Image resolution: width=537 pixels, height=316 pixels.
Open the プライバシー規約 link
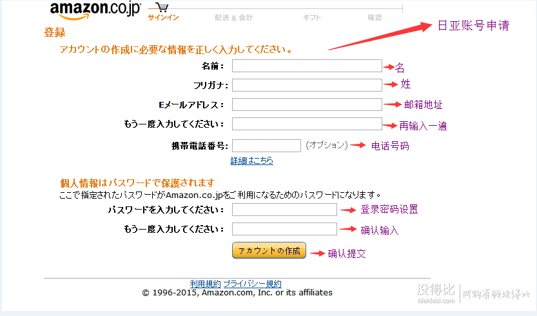[253, 284]
